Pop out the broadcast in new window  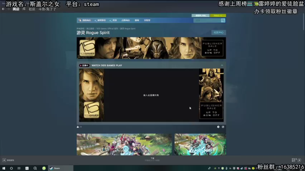[x=223, y=127]
